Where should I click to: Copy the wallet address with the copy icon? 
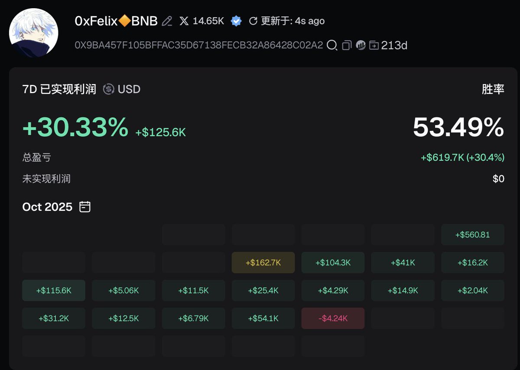[346, 45]
